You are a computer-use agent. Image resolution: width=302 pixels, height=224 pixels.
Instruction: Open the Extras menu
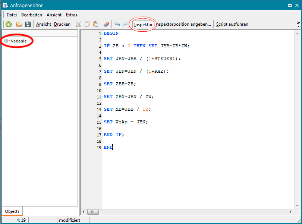coord(72,15)
